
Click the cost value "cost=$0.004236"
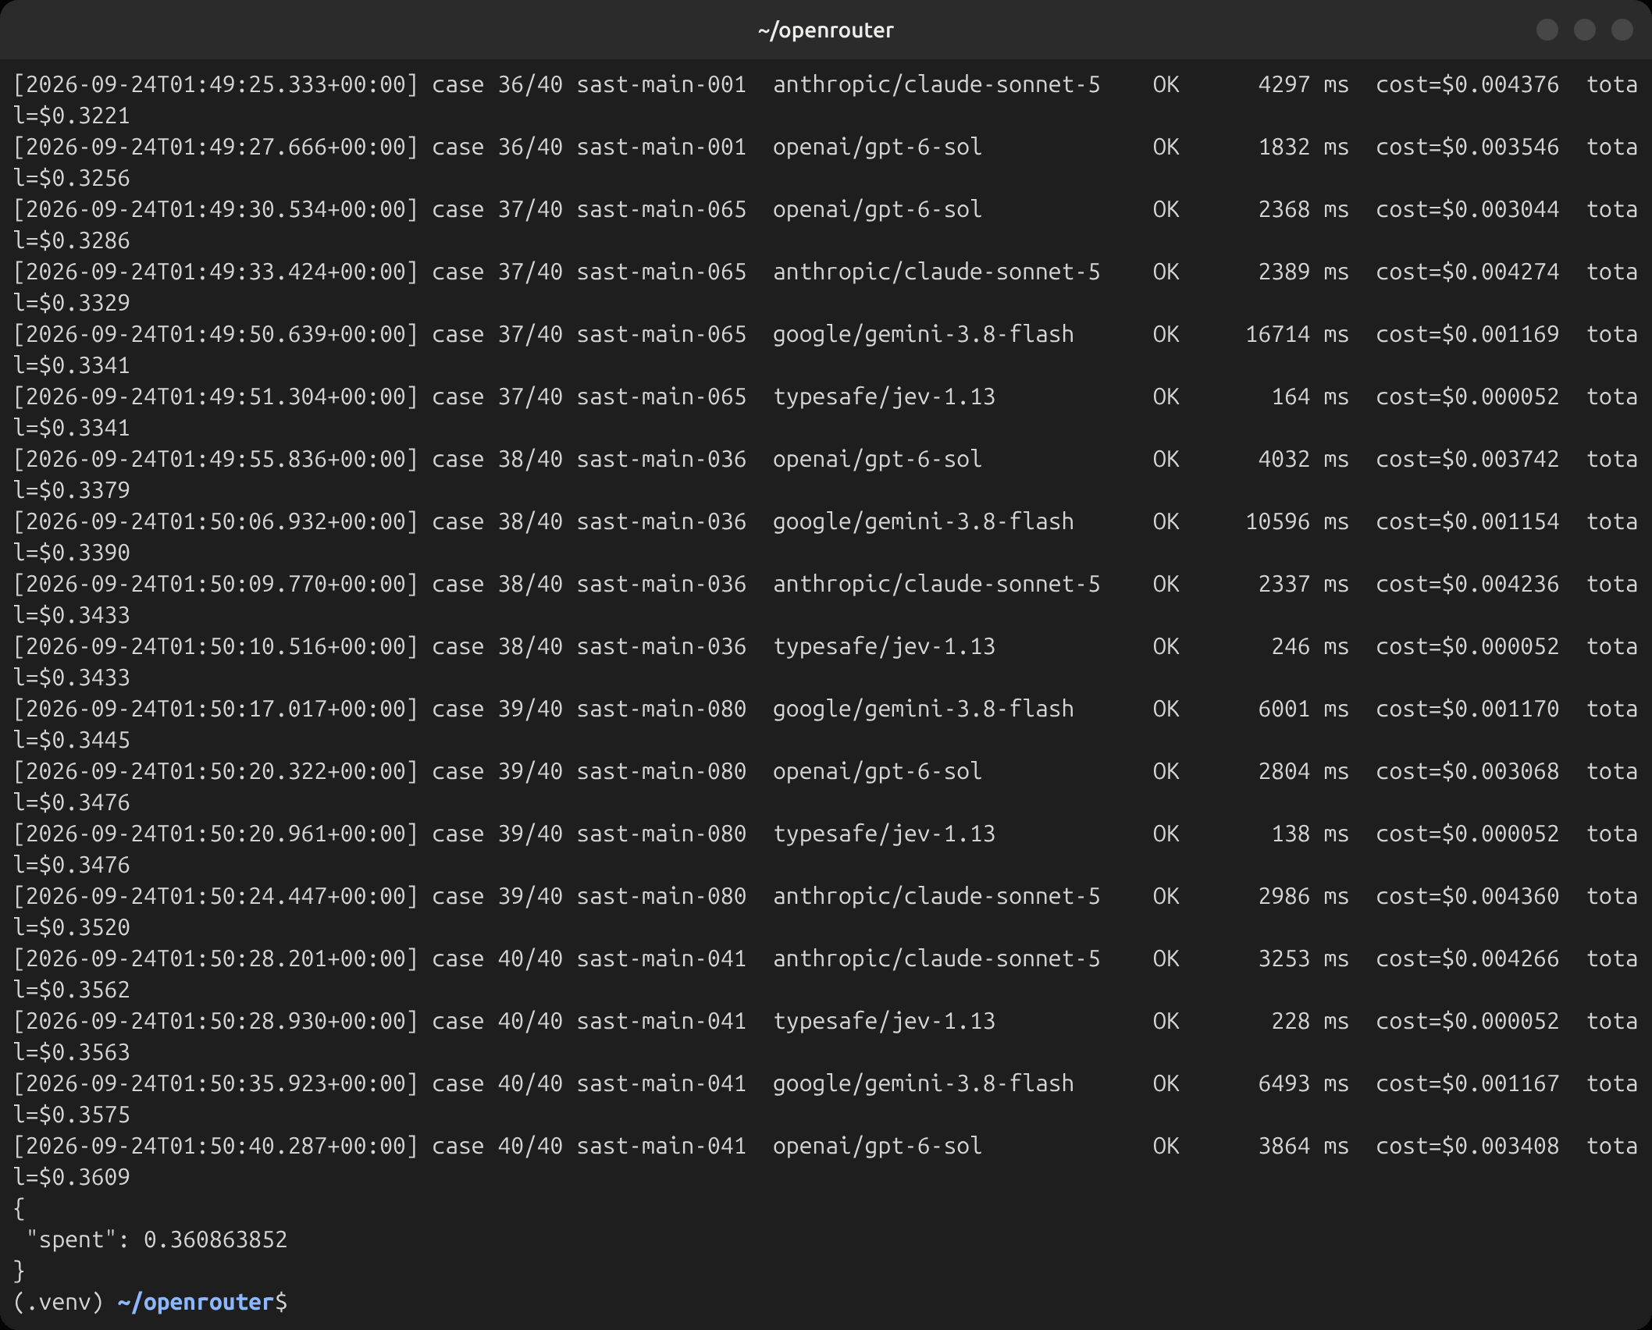1467,584
